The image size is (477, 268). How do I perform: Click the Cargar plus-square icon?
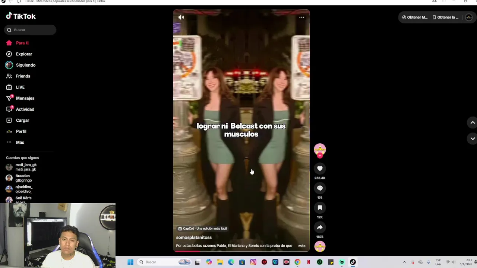click(x=9, y=120)
